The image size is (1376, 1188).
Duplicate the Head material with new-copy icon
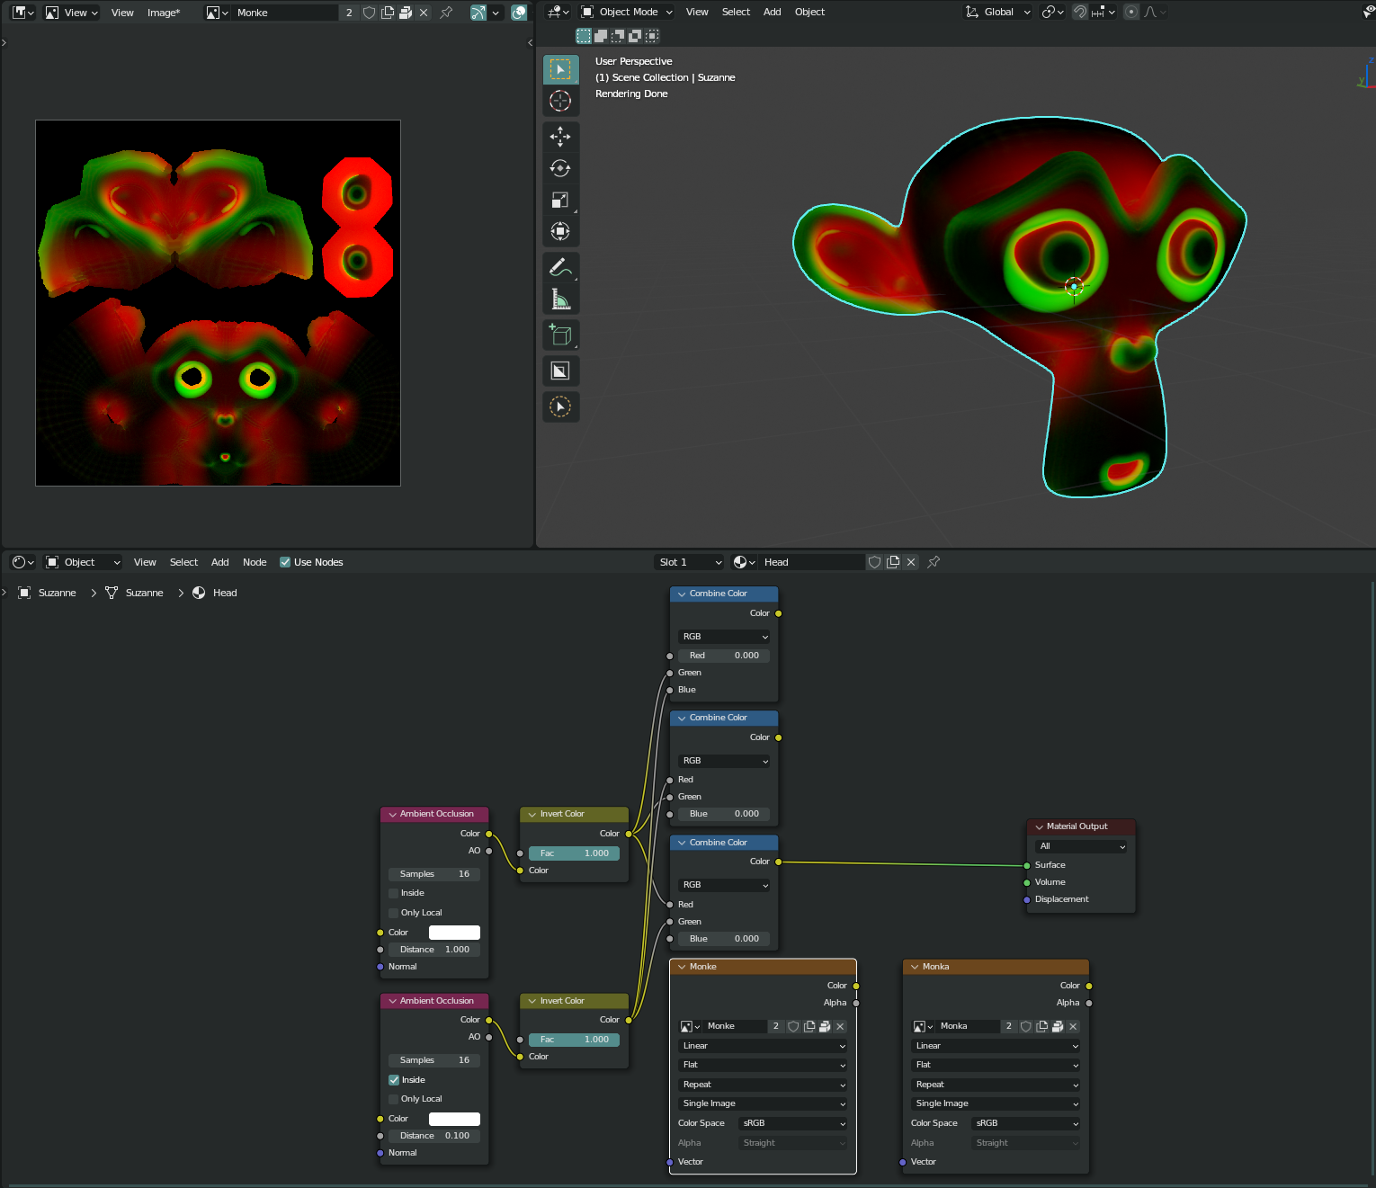pyautogui.click(x=893, y=562)
